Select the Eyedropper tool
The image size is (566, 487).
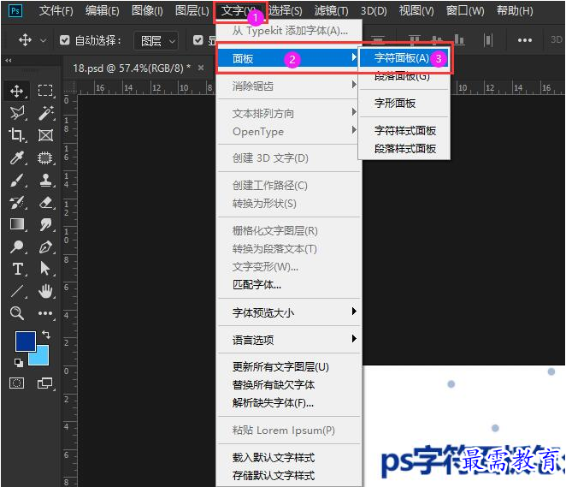tap(16, 157)
